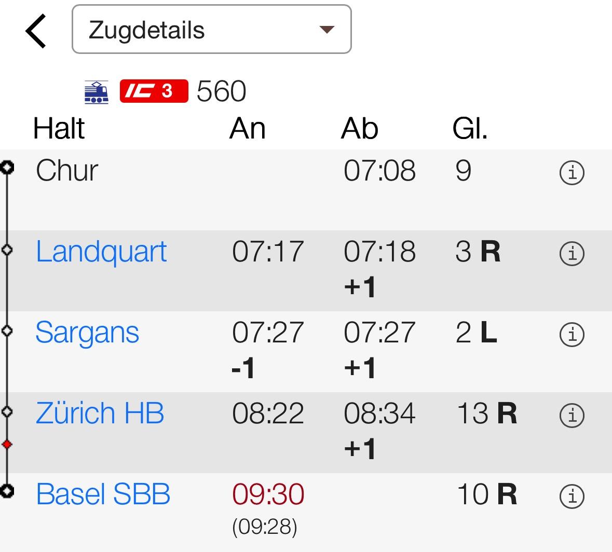Open the Zürich HB station link
Screen dimensions: 612x552
100,413
